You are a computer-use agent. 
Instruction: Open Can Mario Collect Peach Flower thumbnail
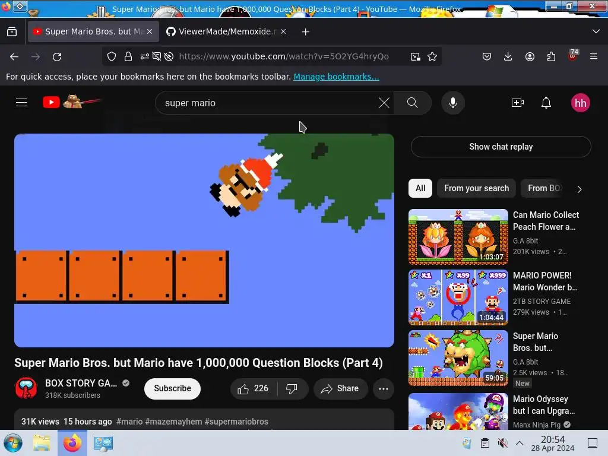click(x=458, y=236)
